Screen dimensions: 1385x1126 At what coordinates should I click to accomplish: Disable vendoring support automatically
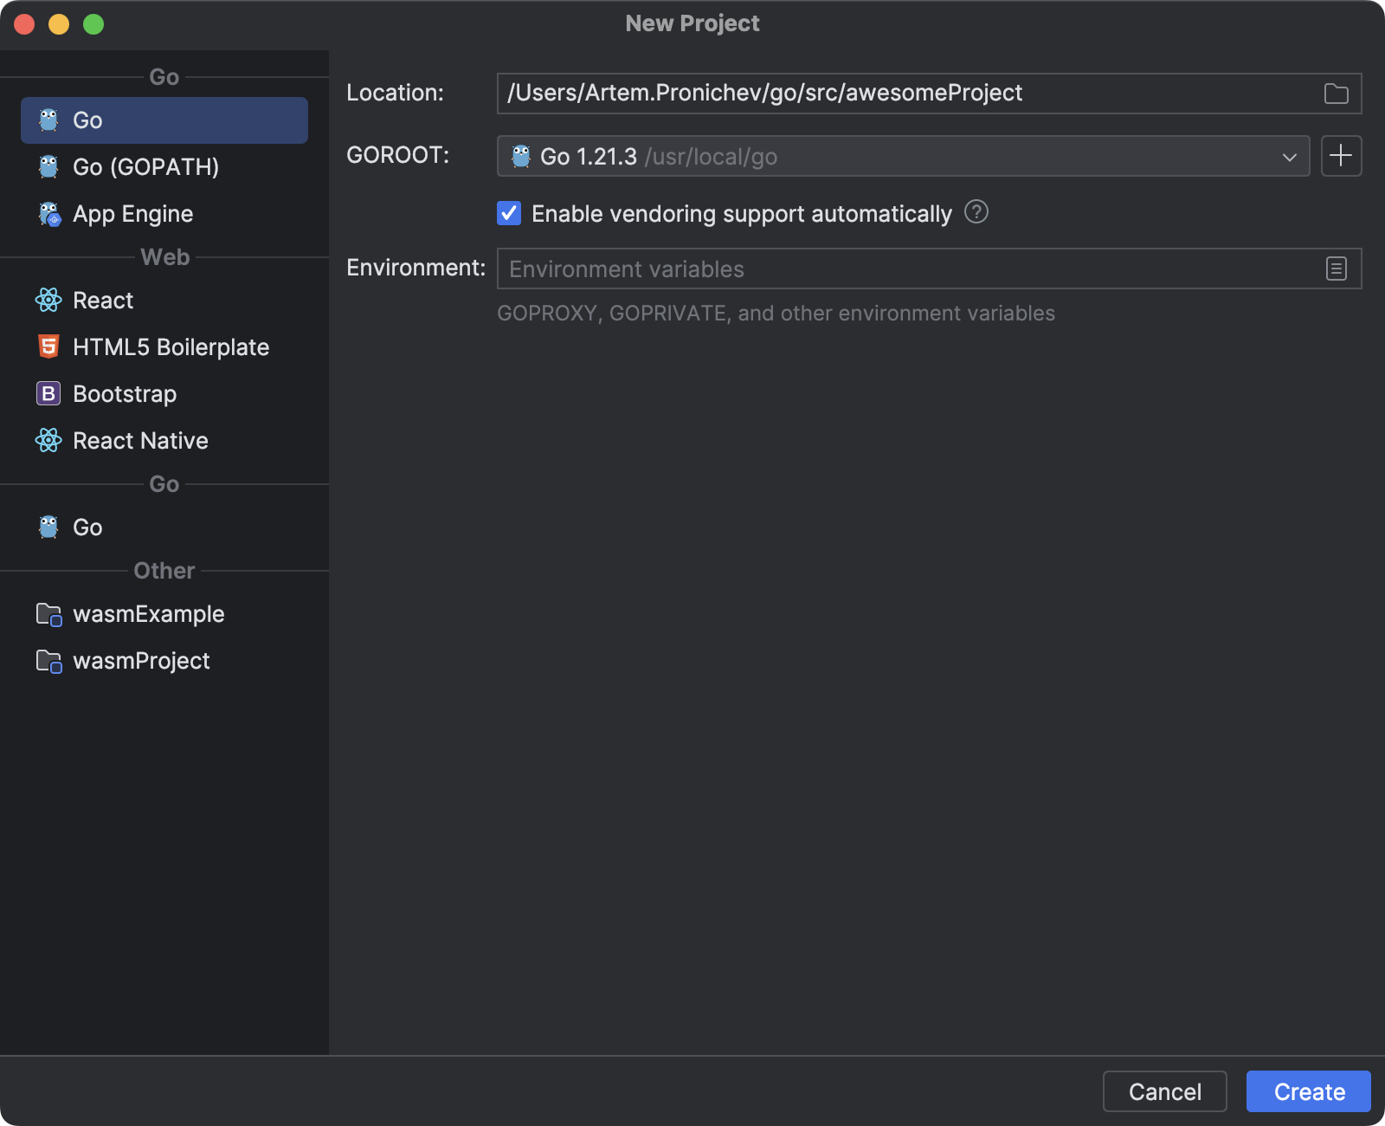(x=508, y=213)
